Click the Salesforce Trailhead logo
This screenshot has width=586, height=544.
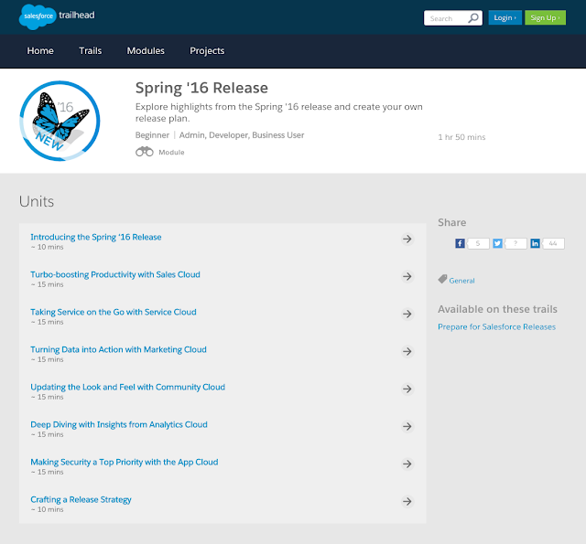[x=57, y=16]
